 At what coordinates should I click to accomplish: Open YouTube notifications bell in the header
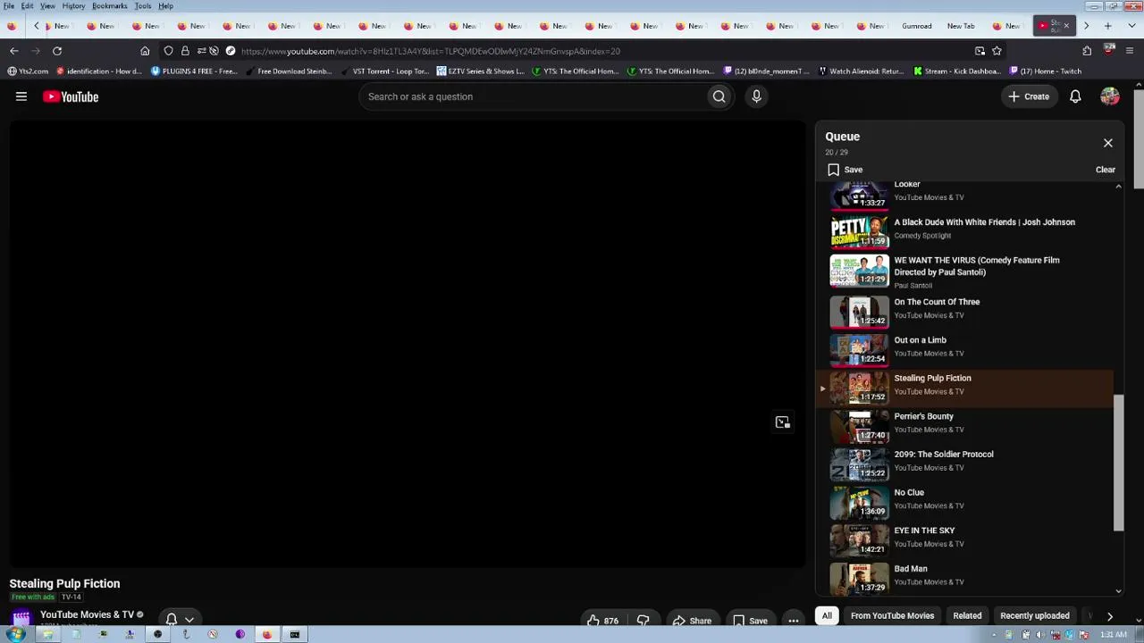(x=1075, y=96)
